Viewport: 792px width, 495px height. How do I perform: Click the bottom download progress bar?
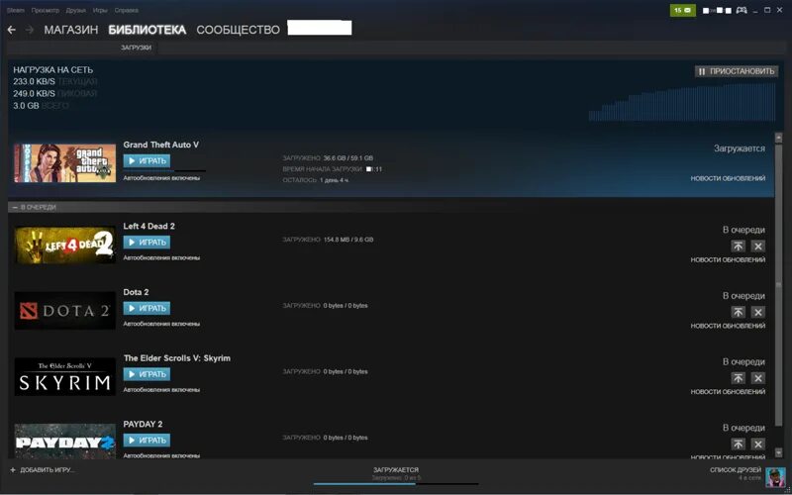396,484
